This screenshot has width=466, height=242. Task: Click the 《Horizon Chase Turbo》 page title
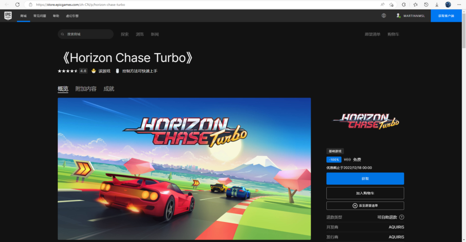click(x=127, y=58)
